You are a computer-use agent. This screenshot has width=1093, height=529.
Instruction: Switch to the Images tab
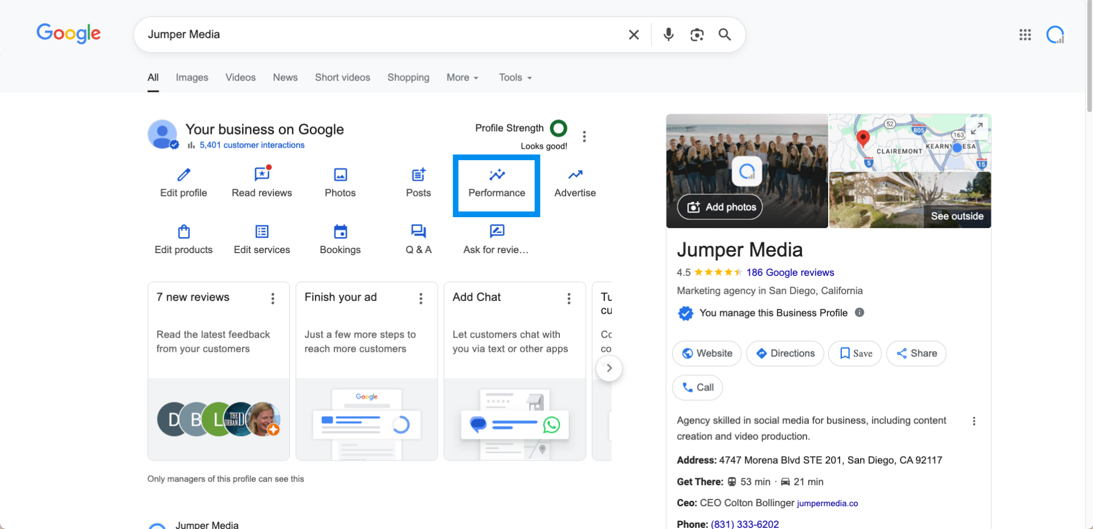point(192,78)
